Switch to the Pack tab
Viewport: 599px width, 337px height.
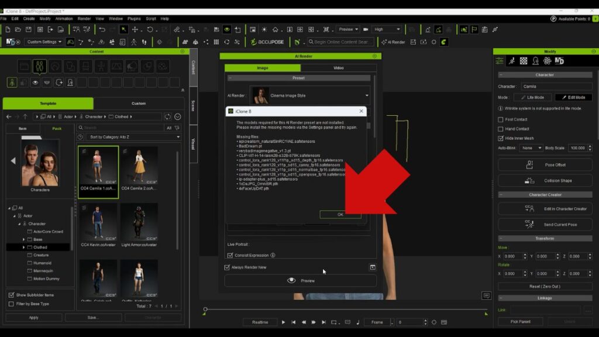tap(57, 128)
